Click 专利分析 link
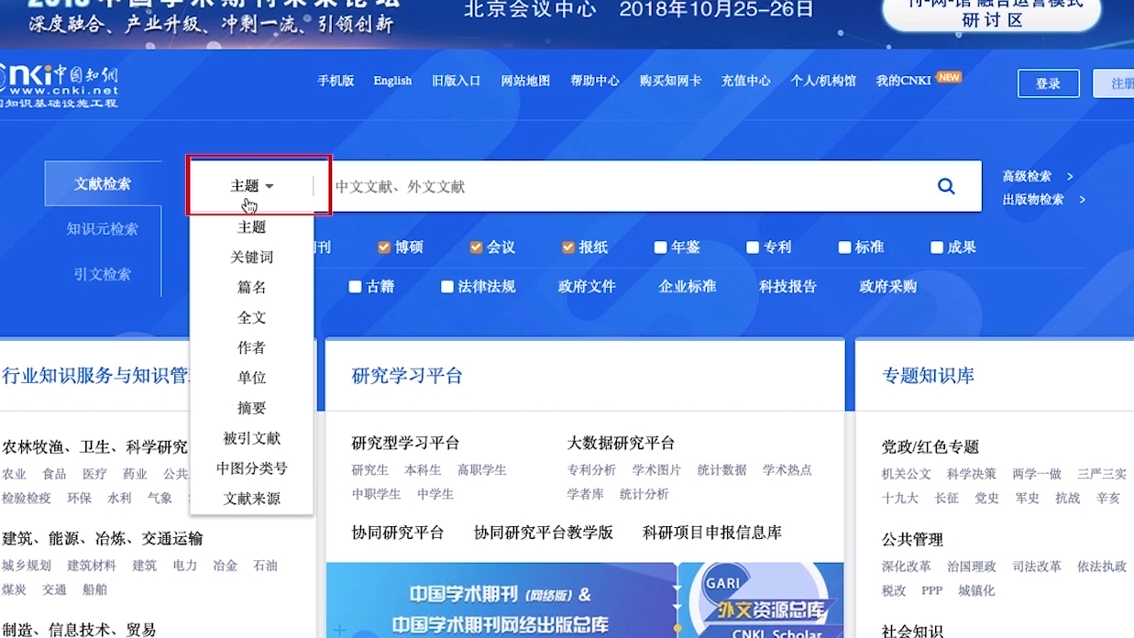The width and height of the screenshot is (1134, 638). coord(591,470)
